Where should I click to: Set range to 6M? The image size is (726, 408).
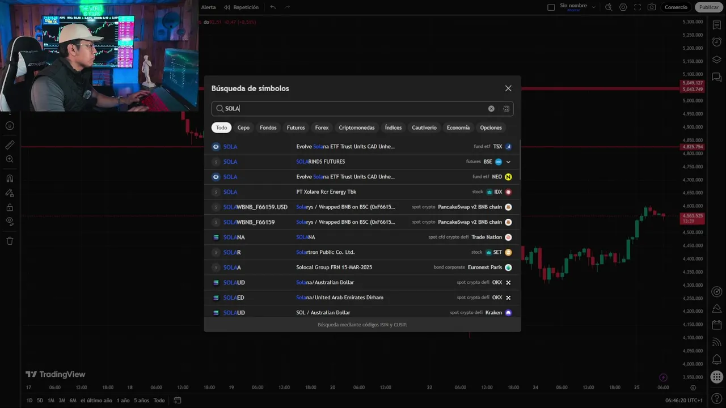[x=73, y=401]
